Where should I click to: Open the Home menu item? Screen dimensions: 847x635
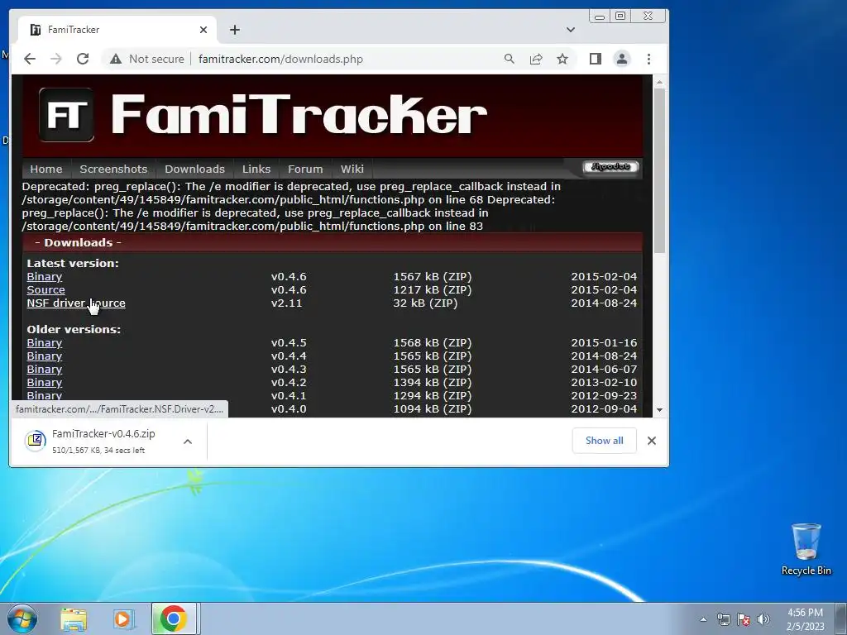click(x=46, y=169)
